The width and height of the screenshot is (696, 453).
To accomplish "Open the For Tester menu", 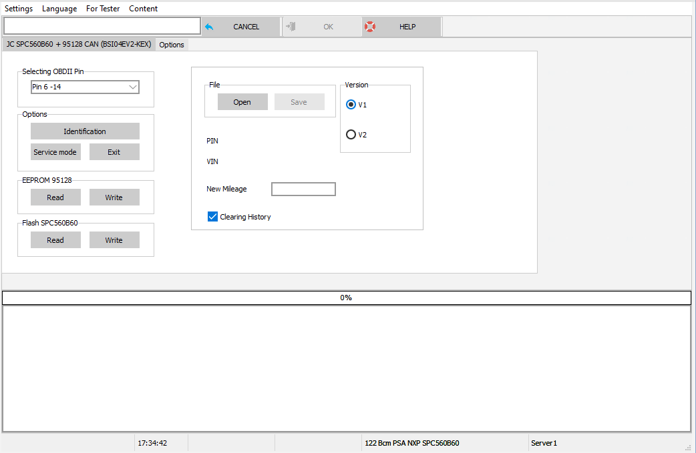I will click(x=103, y=9).
